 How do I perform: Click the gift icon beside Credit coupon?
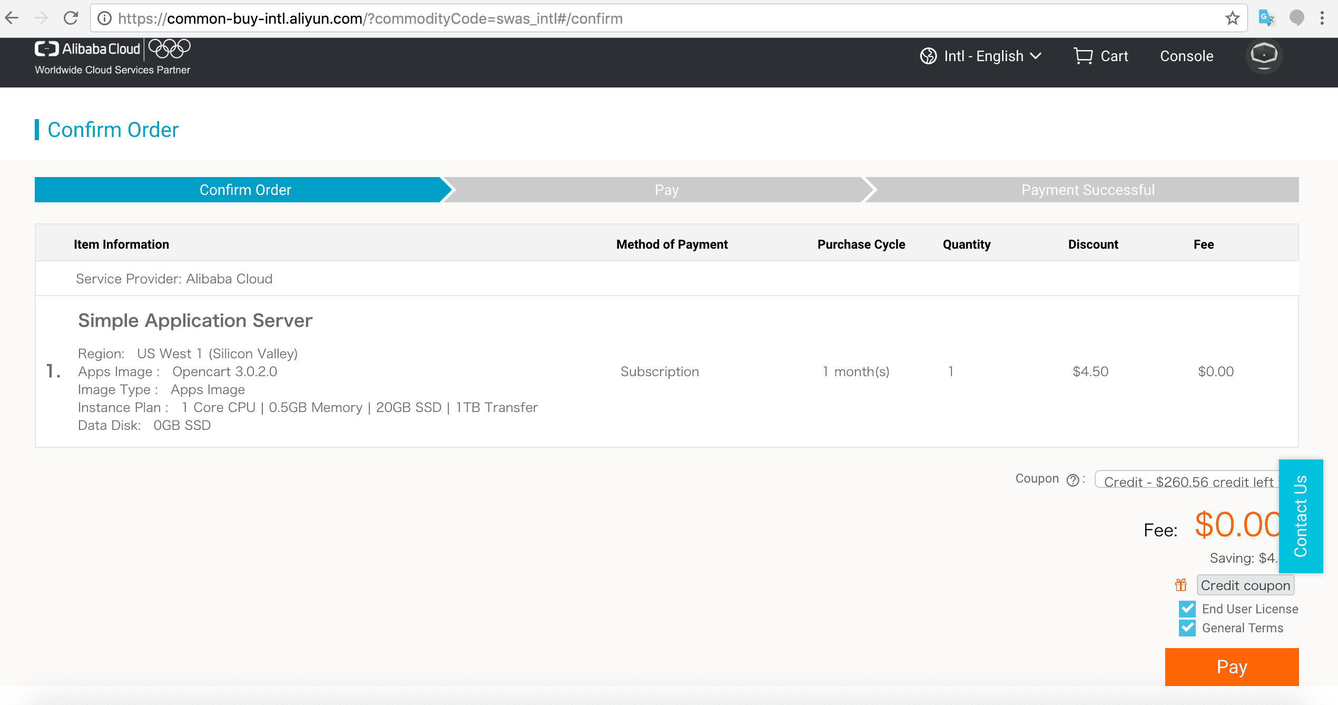pyautogui.click(x=1181, y=585)
